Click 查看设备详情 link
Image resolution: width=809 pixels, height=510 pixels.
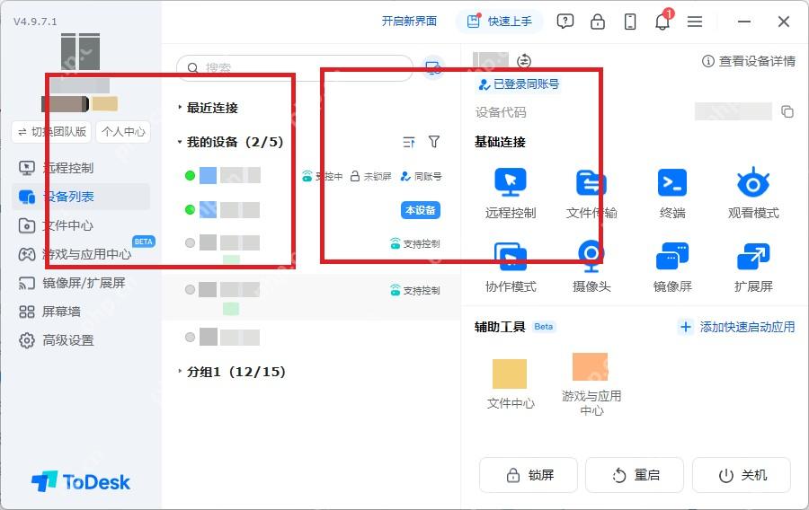pos(749,61)
